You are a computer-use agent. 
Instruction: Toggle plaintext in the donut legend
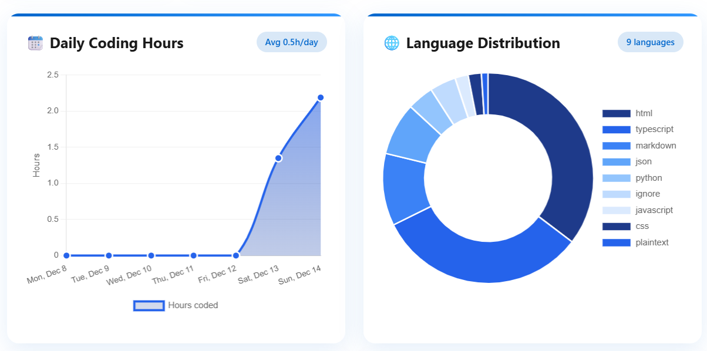635,242
